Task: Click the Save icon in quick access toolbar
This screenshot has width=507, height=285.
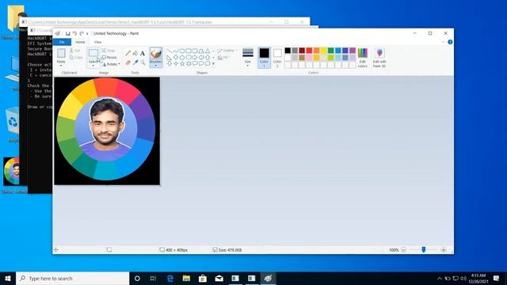Action: click(67, 33)
